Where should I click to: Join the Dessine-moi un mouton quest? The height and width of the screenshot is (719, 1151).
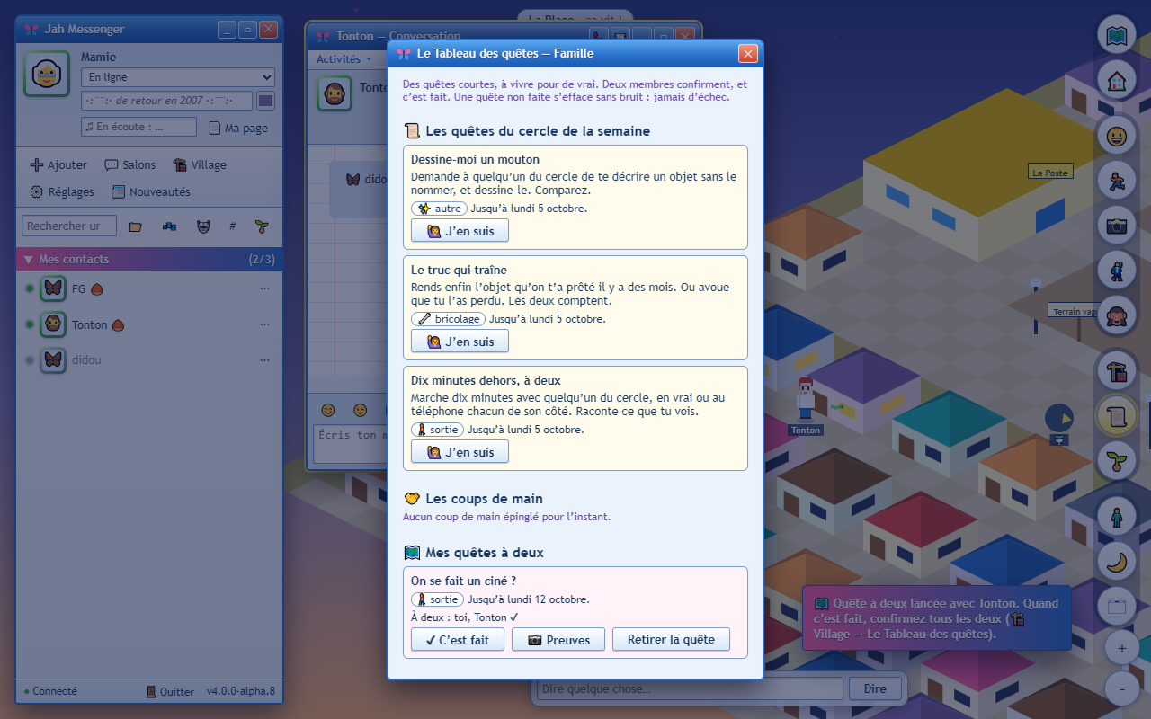[x=460, y=231]
